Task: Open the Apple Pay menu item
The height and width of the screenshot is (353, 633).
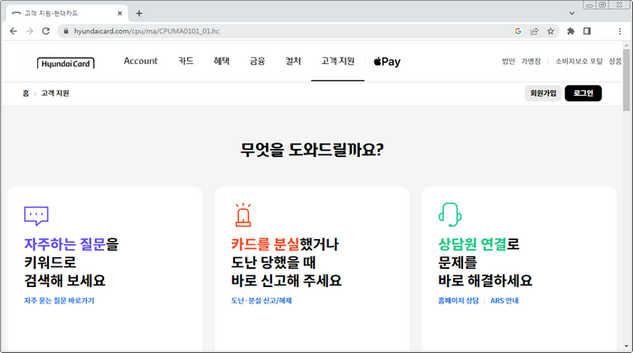Action: tap(387, 61)
